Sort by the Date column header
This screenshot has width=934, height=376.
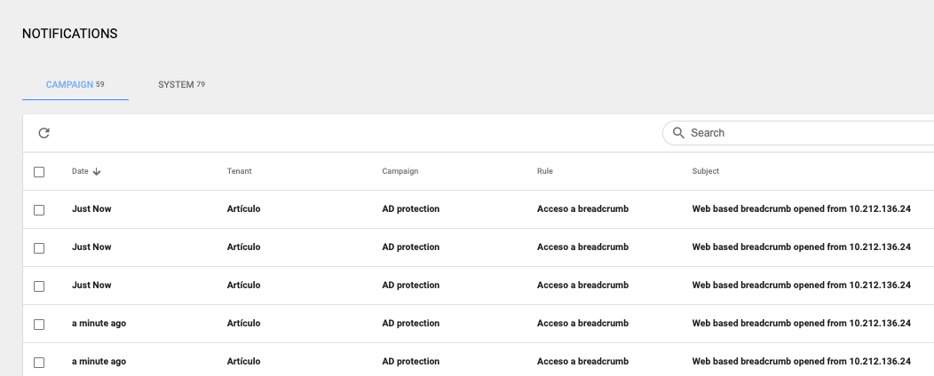(80, 171)
